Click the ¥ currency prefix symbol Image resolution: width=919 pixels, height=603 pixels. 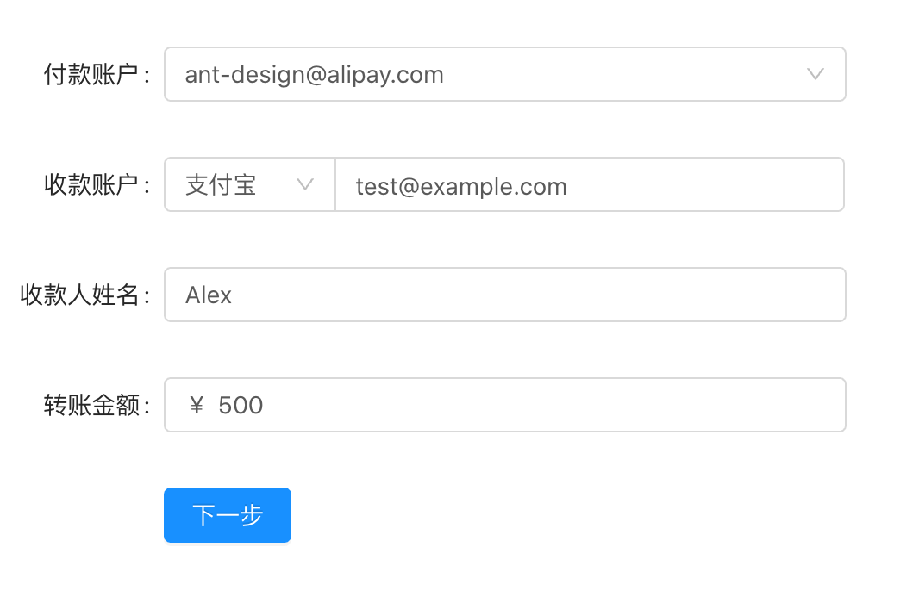click(197, 405)
